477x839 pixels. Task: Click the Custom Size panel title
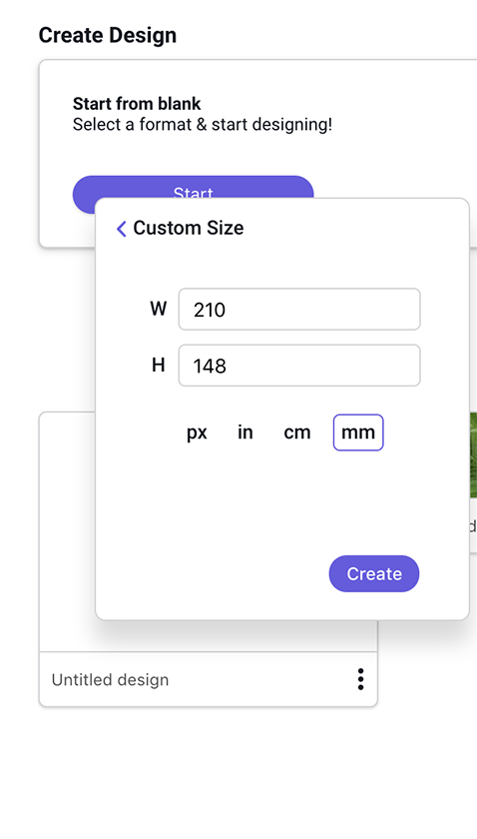(189, 228)
